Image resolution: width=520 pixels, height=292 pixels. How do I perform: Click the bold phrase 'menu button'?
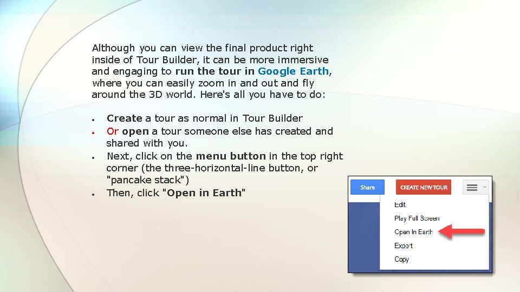231,156
